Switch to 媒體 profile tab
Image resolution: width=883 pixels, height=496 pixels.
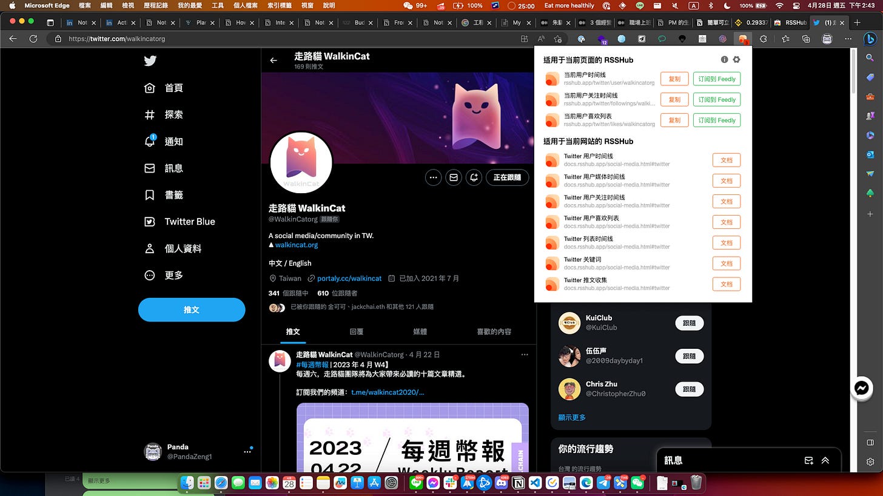coord(420,332)
